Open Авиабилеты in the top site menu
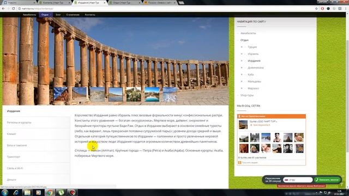349x196 pixels. coord(29,15)
